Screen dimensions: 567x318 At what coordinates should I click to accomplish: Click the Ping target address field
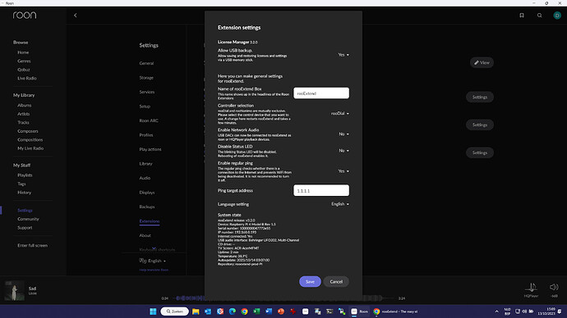tap(321, 190)
